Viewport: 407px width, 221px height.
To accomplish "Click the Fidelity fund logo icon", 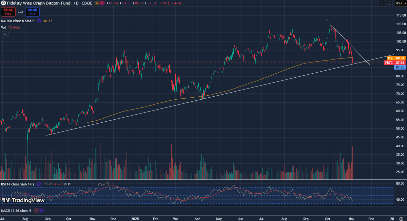I will (3, 3).
